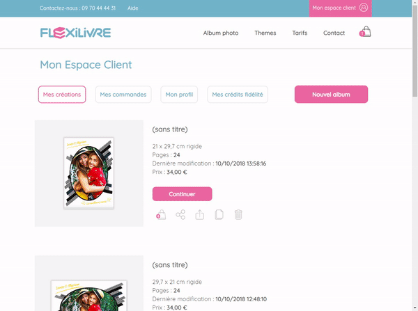Duplicate the first album with copy icon
Screen dimensions: 418x311
pos(219,214)
